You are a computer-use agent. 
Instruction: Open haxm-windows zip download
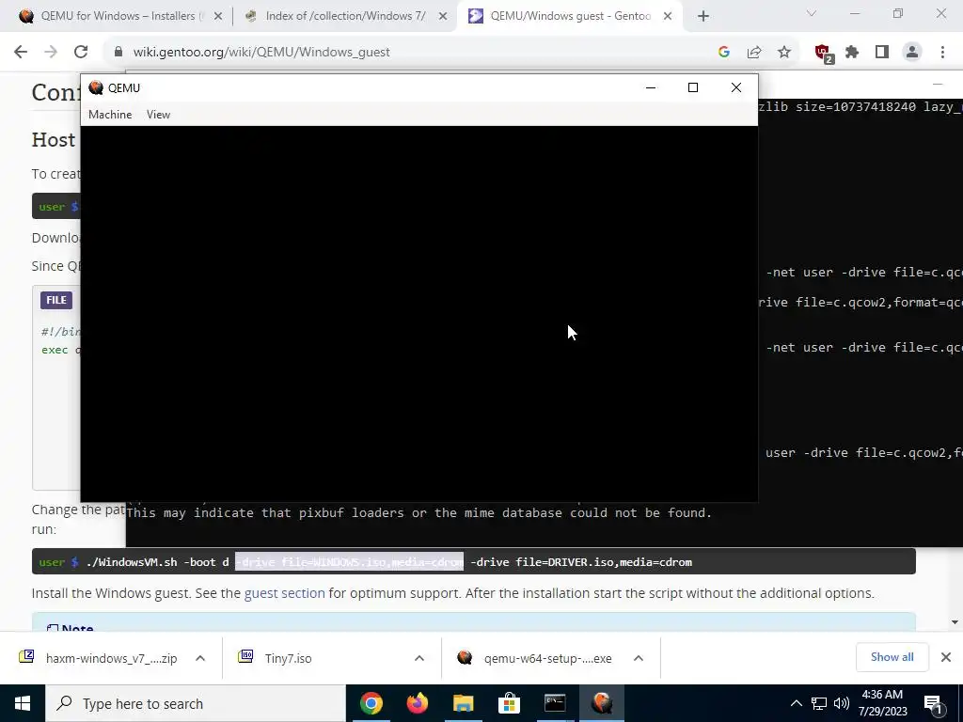pyautogui.click(x=111, y=658)
